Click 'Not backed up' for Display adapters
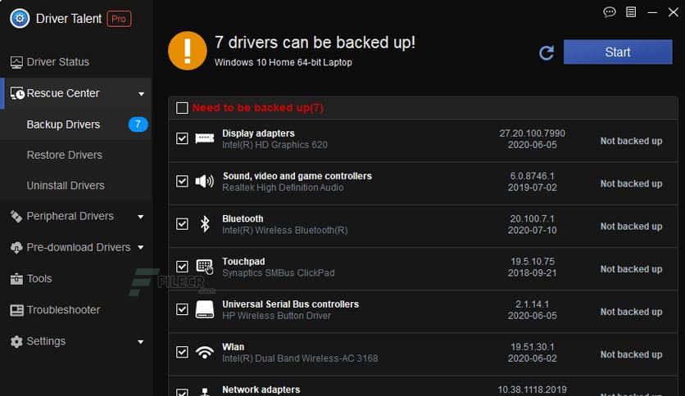 (631, 141)
